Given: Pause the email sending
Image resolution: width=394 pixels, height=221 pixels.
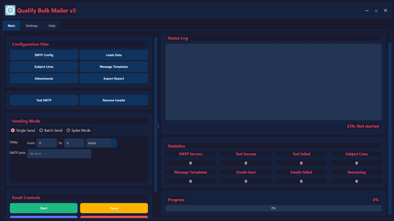Looking at the screenshot, I should (x=114, y=208).
